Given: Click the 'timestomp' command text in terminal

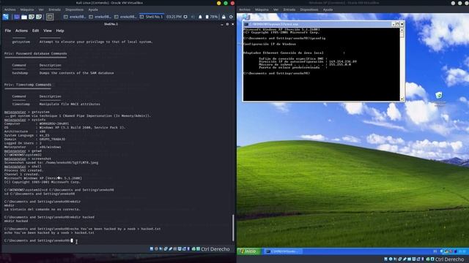Looking at the screenshot, I should pos(21,104).
